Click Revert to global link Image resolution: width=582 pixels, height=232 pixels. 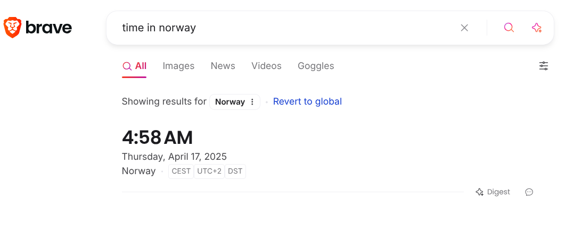pyautogui.click(x=307, y=101)
